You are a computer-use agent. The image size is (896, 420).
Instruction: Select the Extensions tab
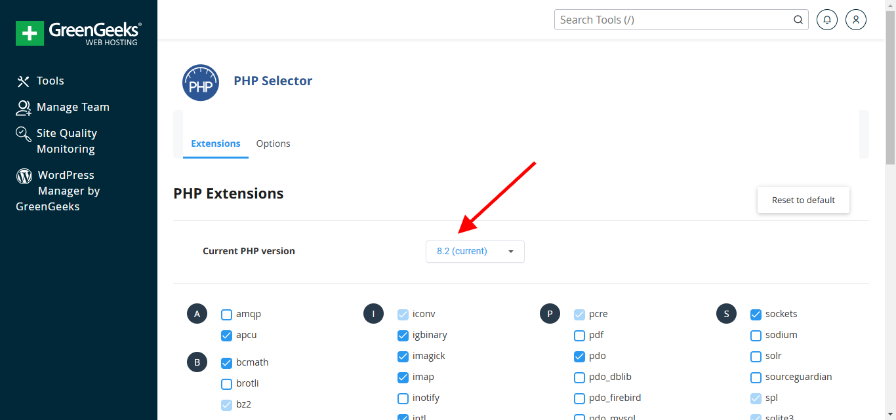216,143
